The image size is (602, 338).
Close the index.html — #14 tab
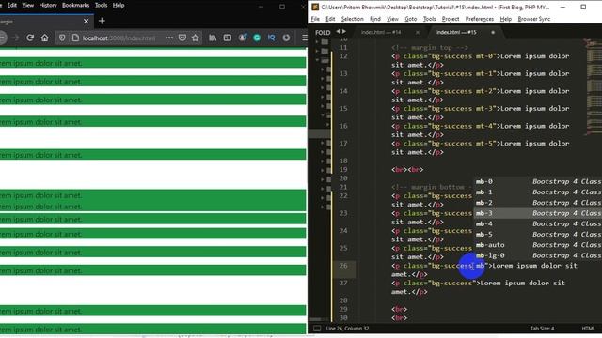pyautogui.click(x=418, y=33)
